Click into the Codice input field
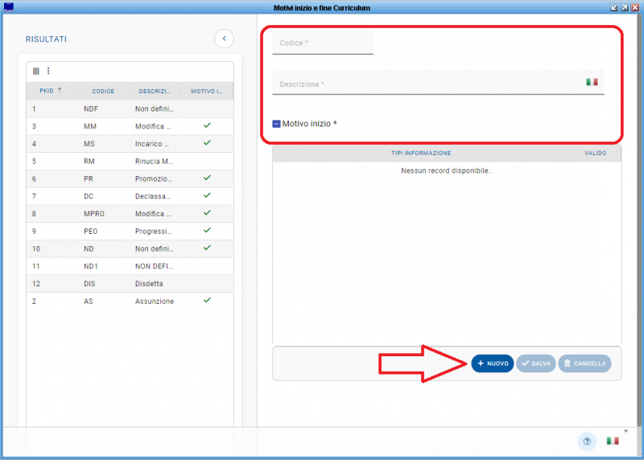The image size is (644, 460). 323,43
